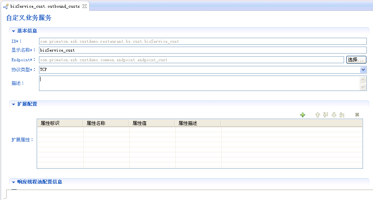
Task: Click inside the 描述 text area
Action: (198, 83)
